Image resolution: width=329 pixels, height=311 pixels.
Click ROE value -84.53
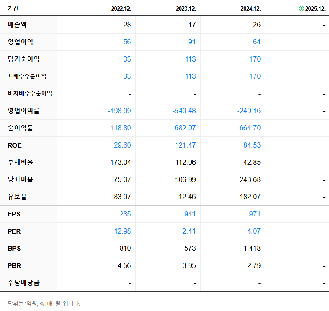[x=251, y=145]
